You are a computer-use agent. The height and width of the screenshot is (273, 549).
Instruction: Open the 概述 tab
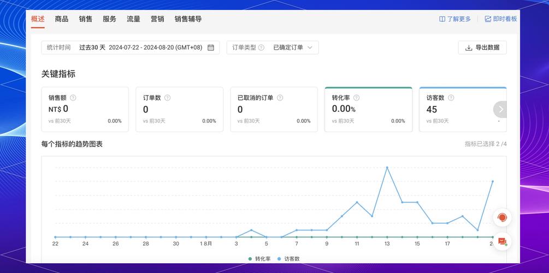[38, 19]
